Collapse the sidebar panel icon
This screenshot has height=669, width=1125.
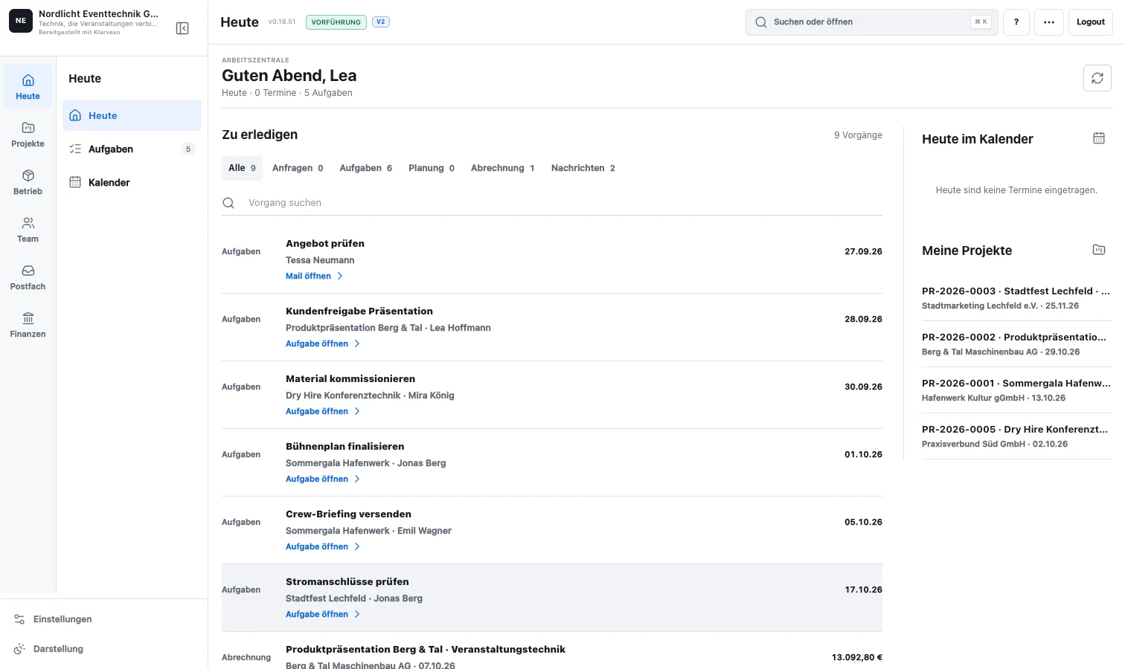tap(182, 28)
